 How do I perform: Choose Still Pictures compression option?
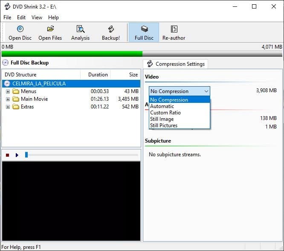point(179,125)
